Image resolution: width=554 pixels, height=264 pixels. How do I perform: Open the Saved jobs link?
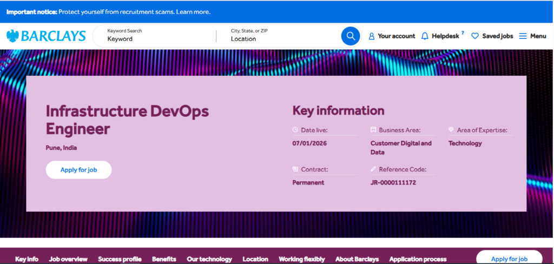[498, 36]
